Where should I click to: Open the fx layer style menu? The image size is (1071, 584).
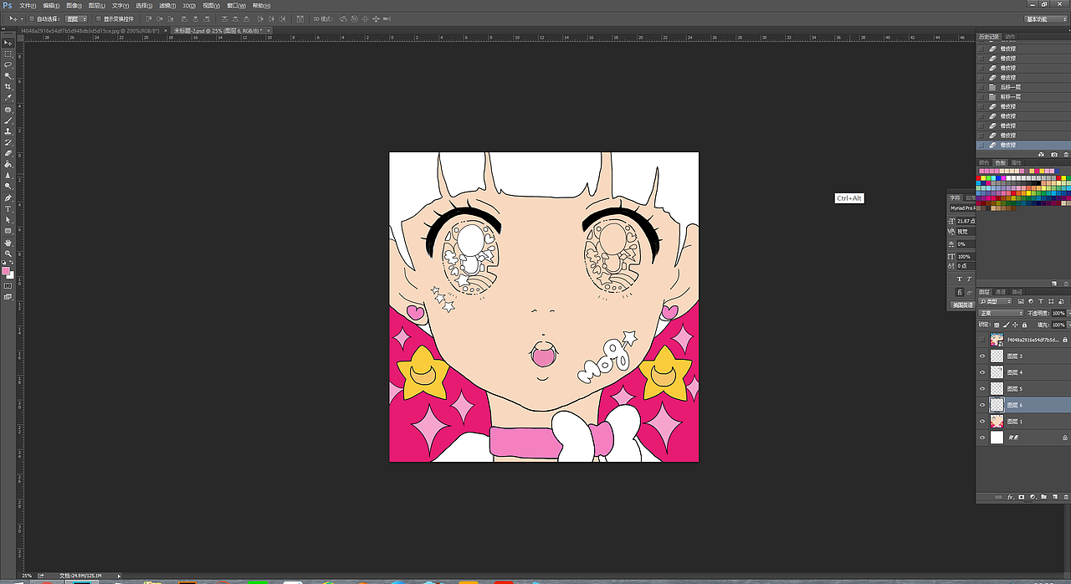point(1010,497)
